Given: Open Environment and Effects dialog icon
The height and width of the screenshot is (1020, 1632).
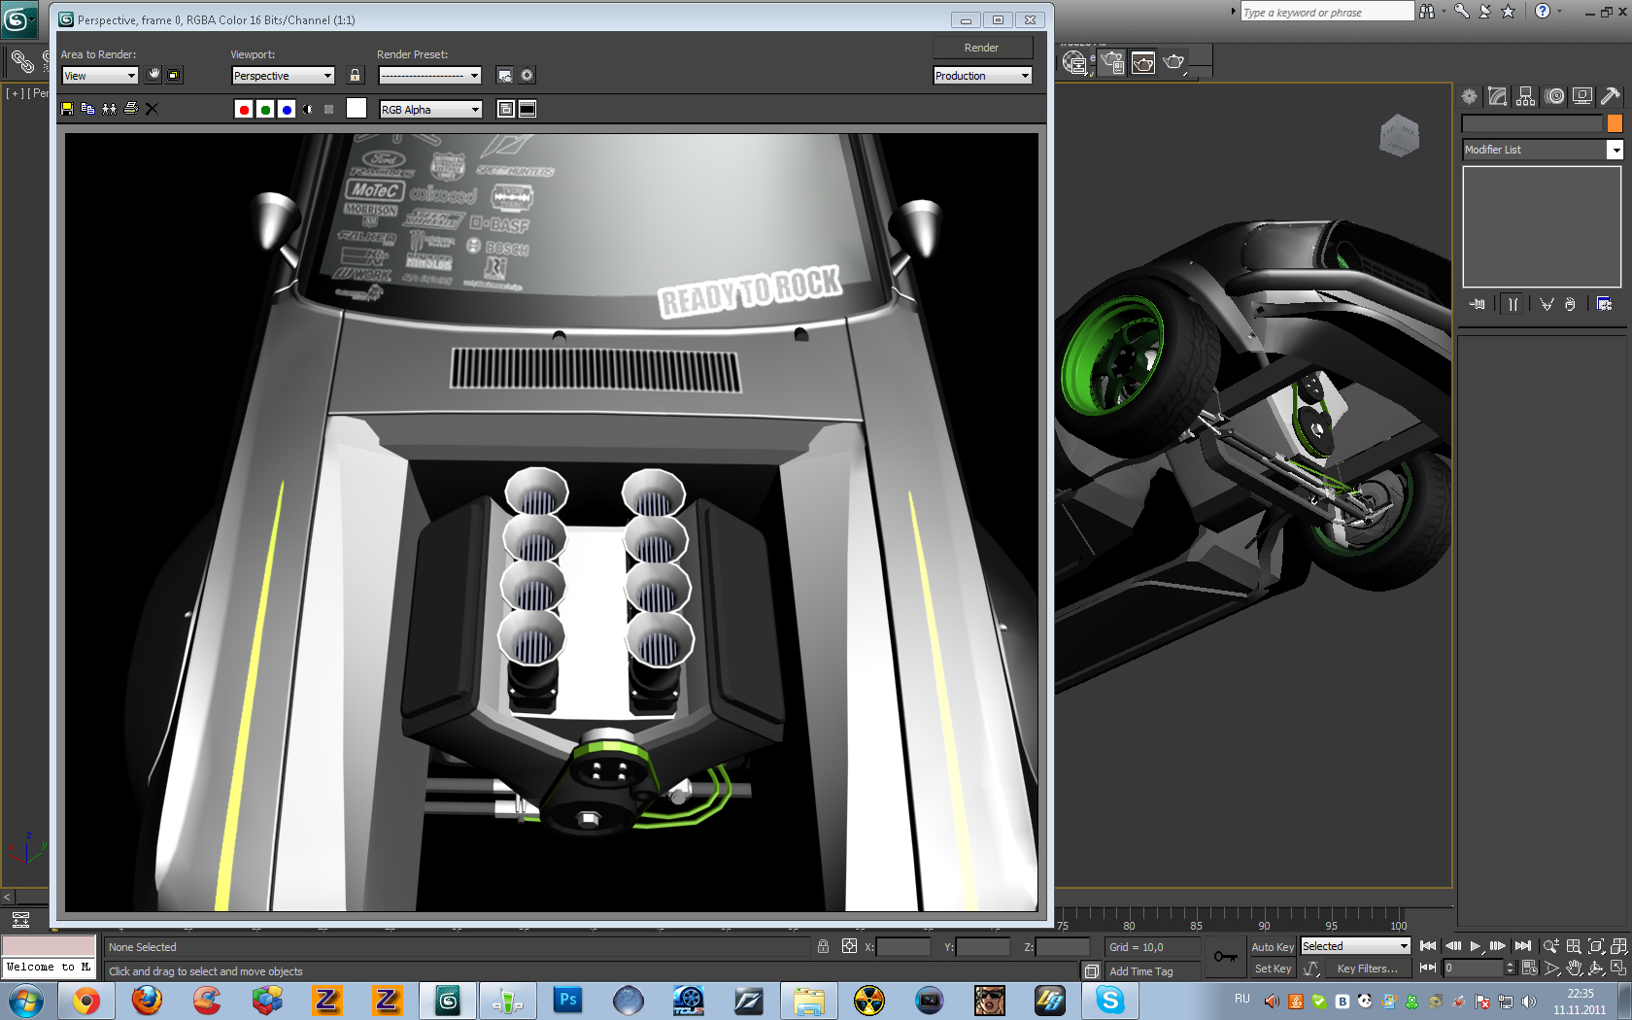Looking at the screenshot, I should [527, 75].
